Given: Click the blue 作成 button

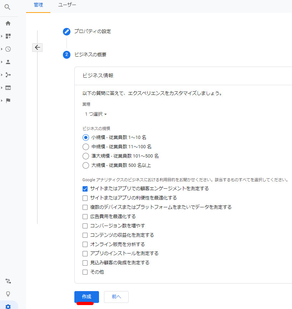Looking at the screenshot, I should pyautogui.click(x=86, y=297).
